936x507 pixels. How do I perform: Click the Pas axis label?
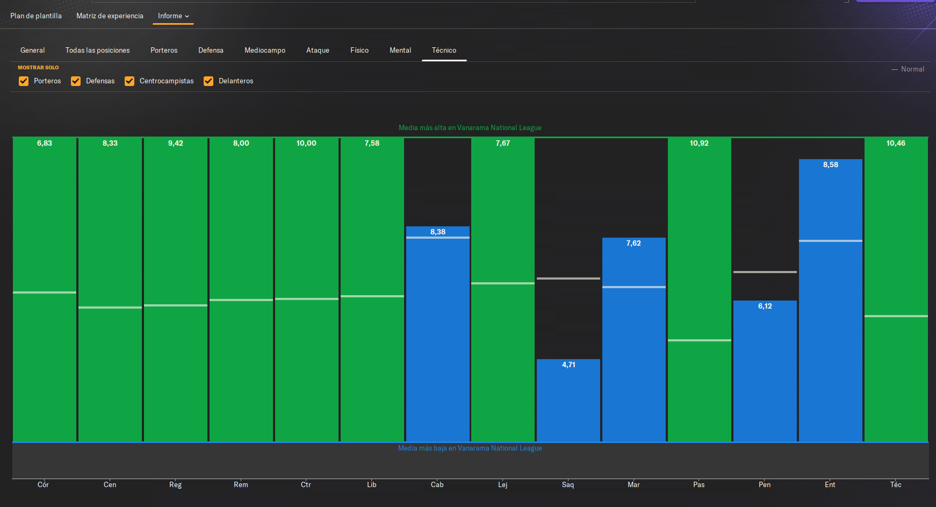699,485
